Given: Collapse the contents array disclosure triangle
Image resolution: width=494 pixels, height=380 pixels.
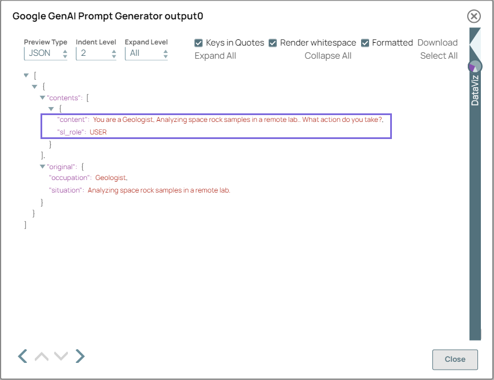Looking at the screenshot, I should pos(42,97).
